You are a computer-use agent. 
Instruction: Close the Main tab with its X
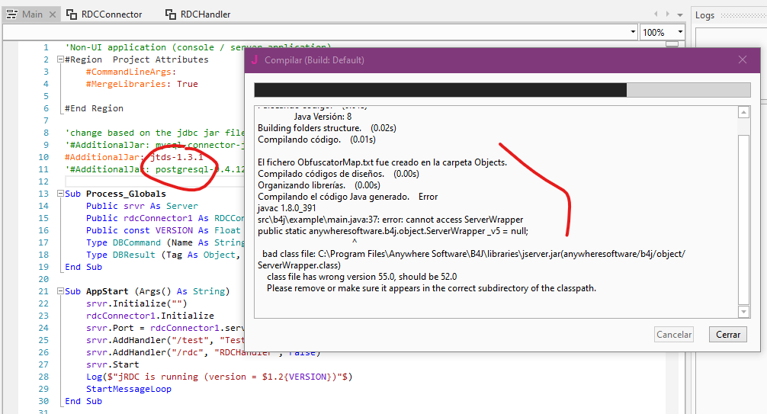click(53, 14)
